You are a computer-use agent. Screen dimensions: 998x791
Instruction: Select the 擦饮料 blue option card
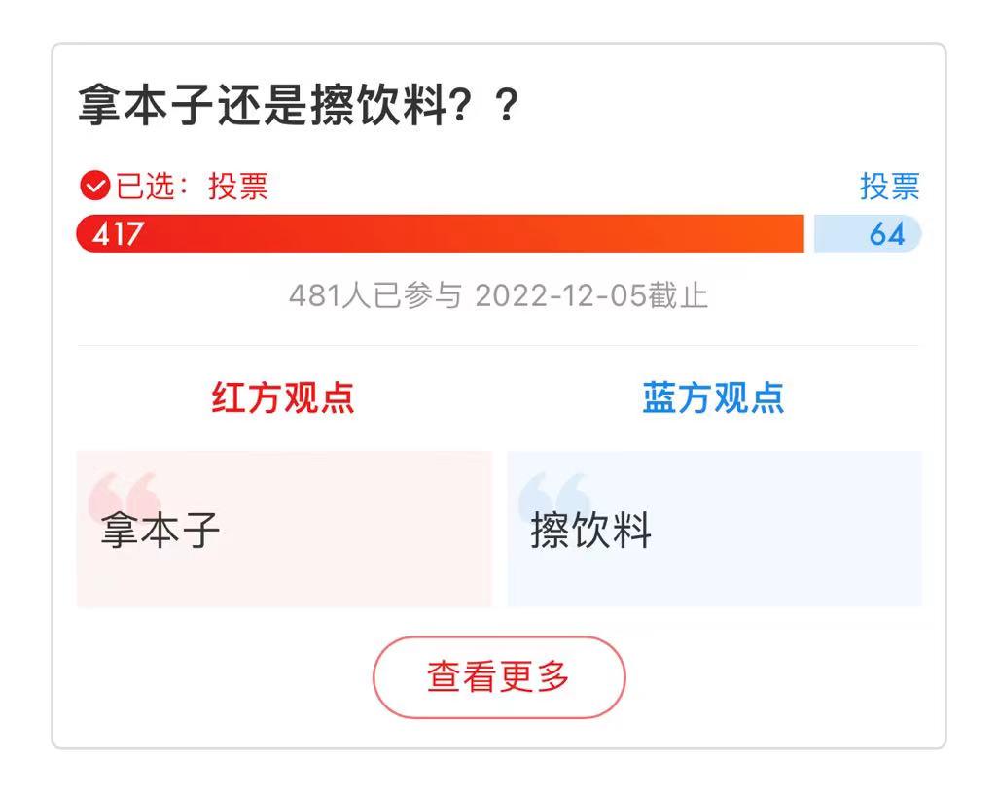(x=715, y=530)
